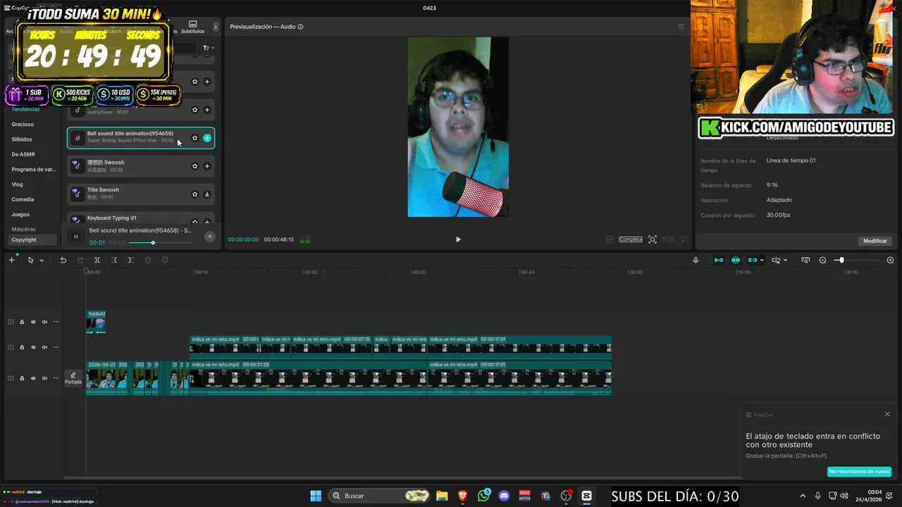The image size is (902, 507).
Task: Open the De ASMR sound category
Action: (23, 154)
